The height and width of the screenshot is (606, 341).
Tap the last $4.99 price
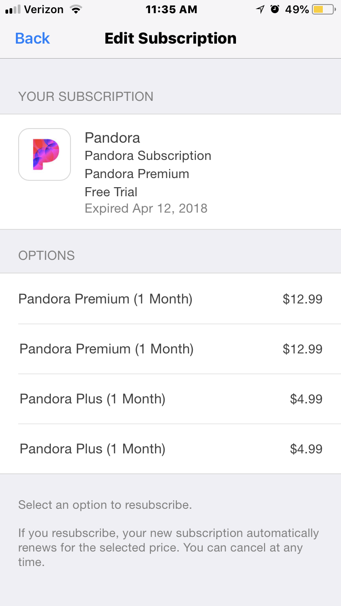tap(306, 449)
